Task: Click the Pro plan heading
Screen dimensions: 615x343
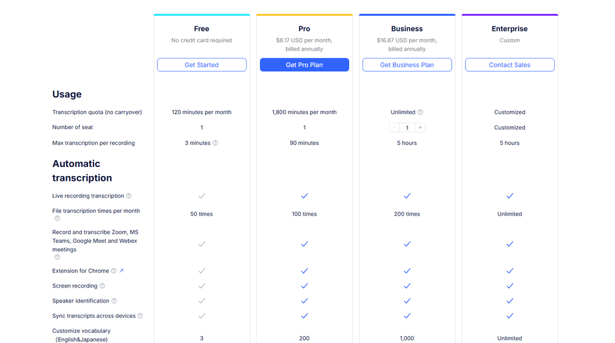Action: point(304,29)
